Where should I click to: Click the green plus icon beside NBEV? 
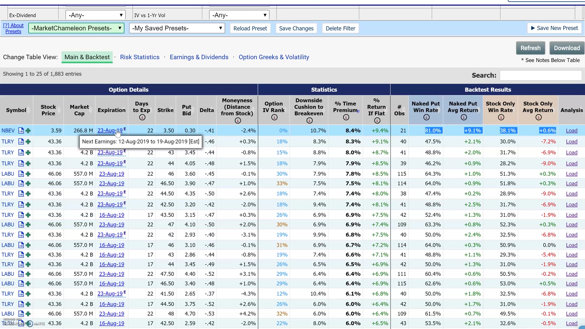pos(28,131)
